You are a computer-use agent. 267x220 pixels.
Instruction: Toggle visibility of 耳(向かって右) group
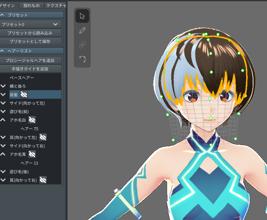point(43,180)
